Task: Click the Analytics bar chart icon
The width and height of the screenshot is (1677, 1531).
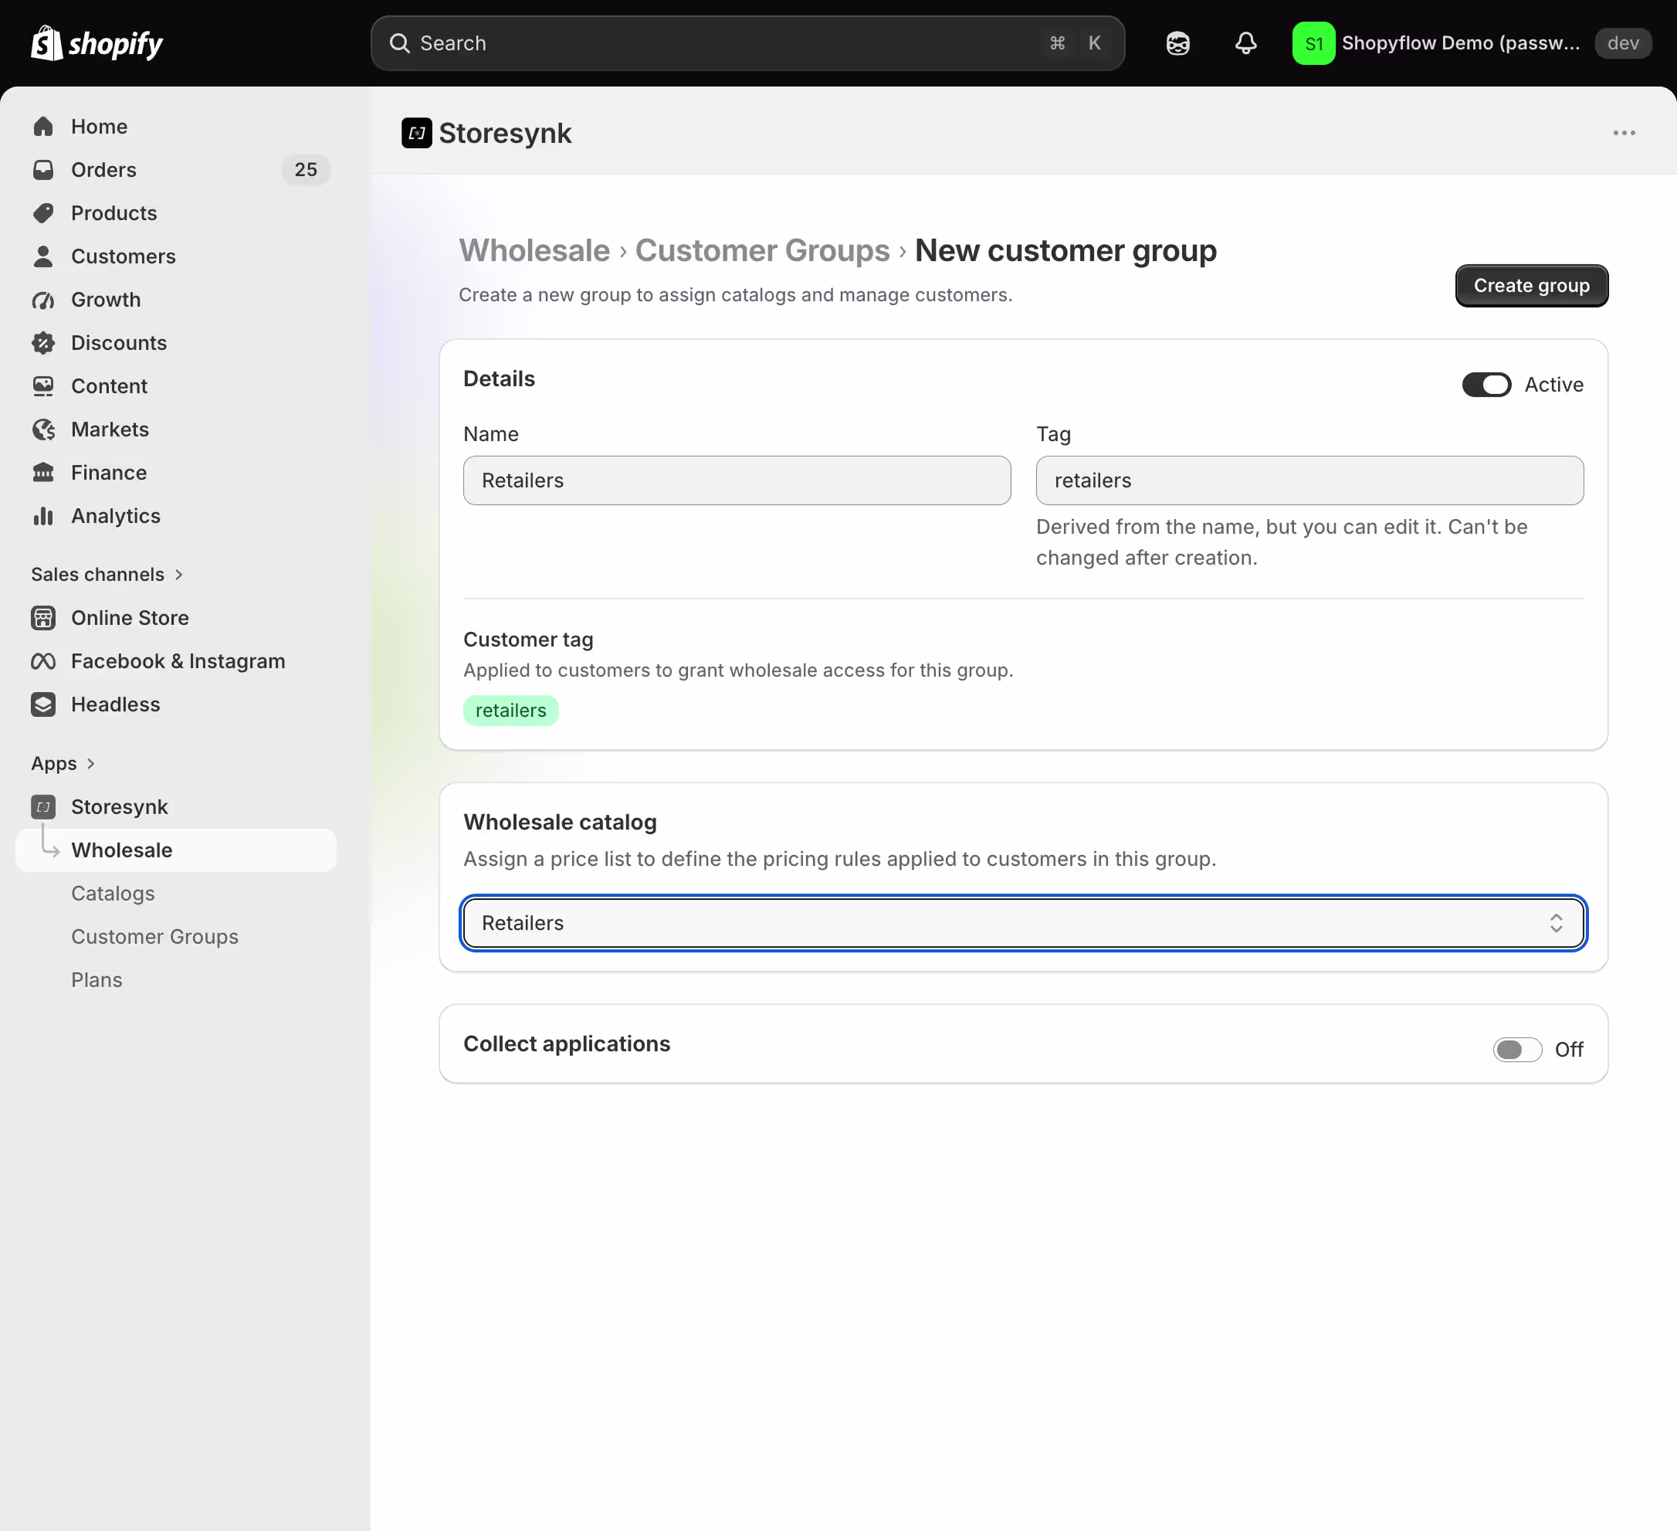Action: click(43, 516)
